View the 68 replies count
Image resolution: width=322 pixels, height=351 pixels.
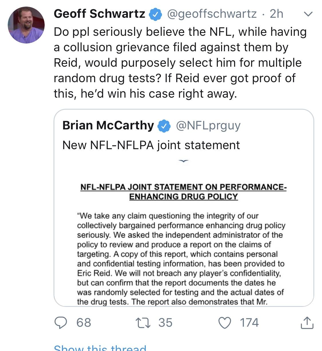84,323
